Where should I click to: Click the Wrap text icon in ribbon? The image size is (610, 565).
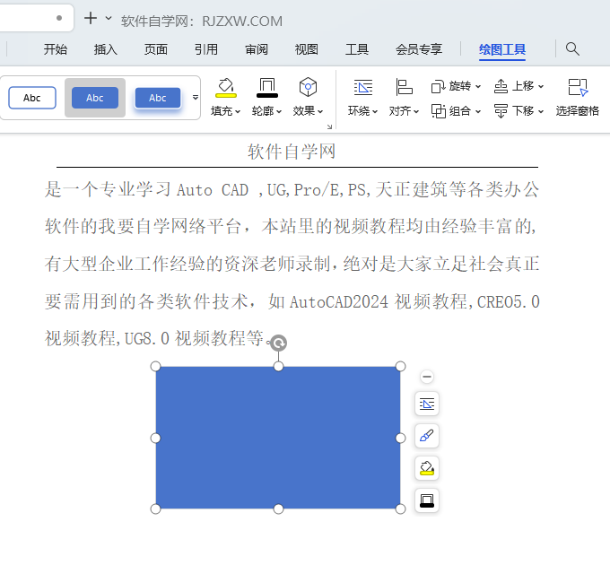coord(363,87)
